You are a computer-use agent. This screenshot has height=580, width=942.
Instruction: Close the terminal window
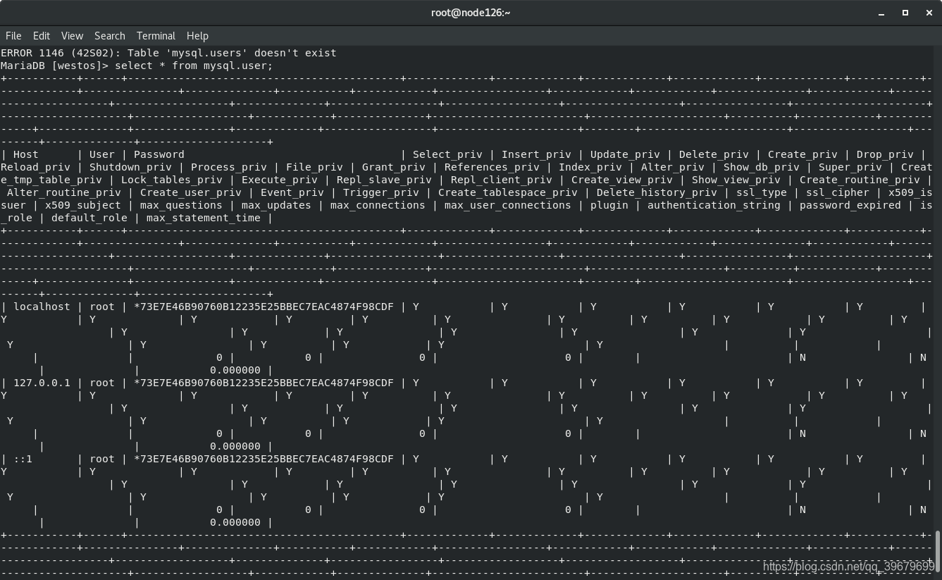pos(929,13)
